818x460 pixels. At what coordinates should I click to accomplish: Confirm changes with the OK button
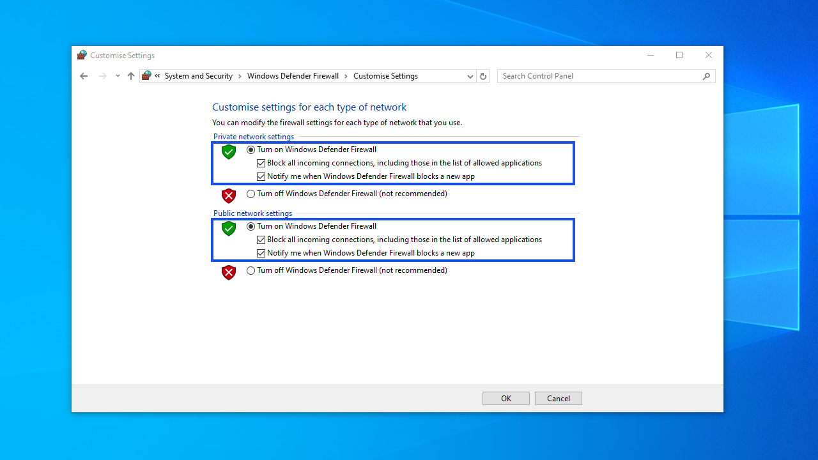click(506, 399)
